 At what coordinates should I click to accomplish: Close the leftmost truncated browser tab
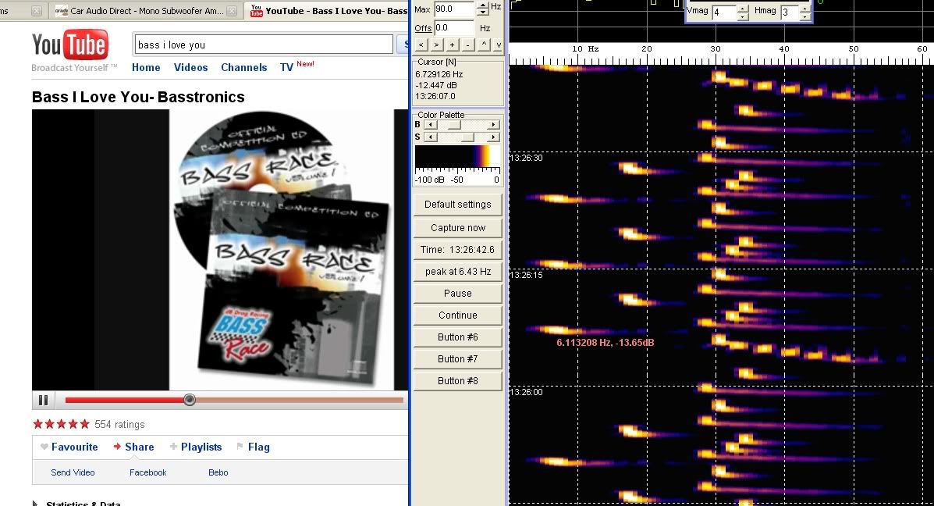[x=37, y=11]
